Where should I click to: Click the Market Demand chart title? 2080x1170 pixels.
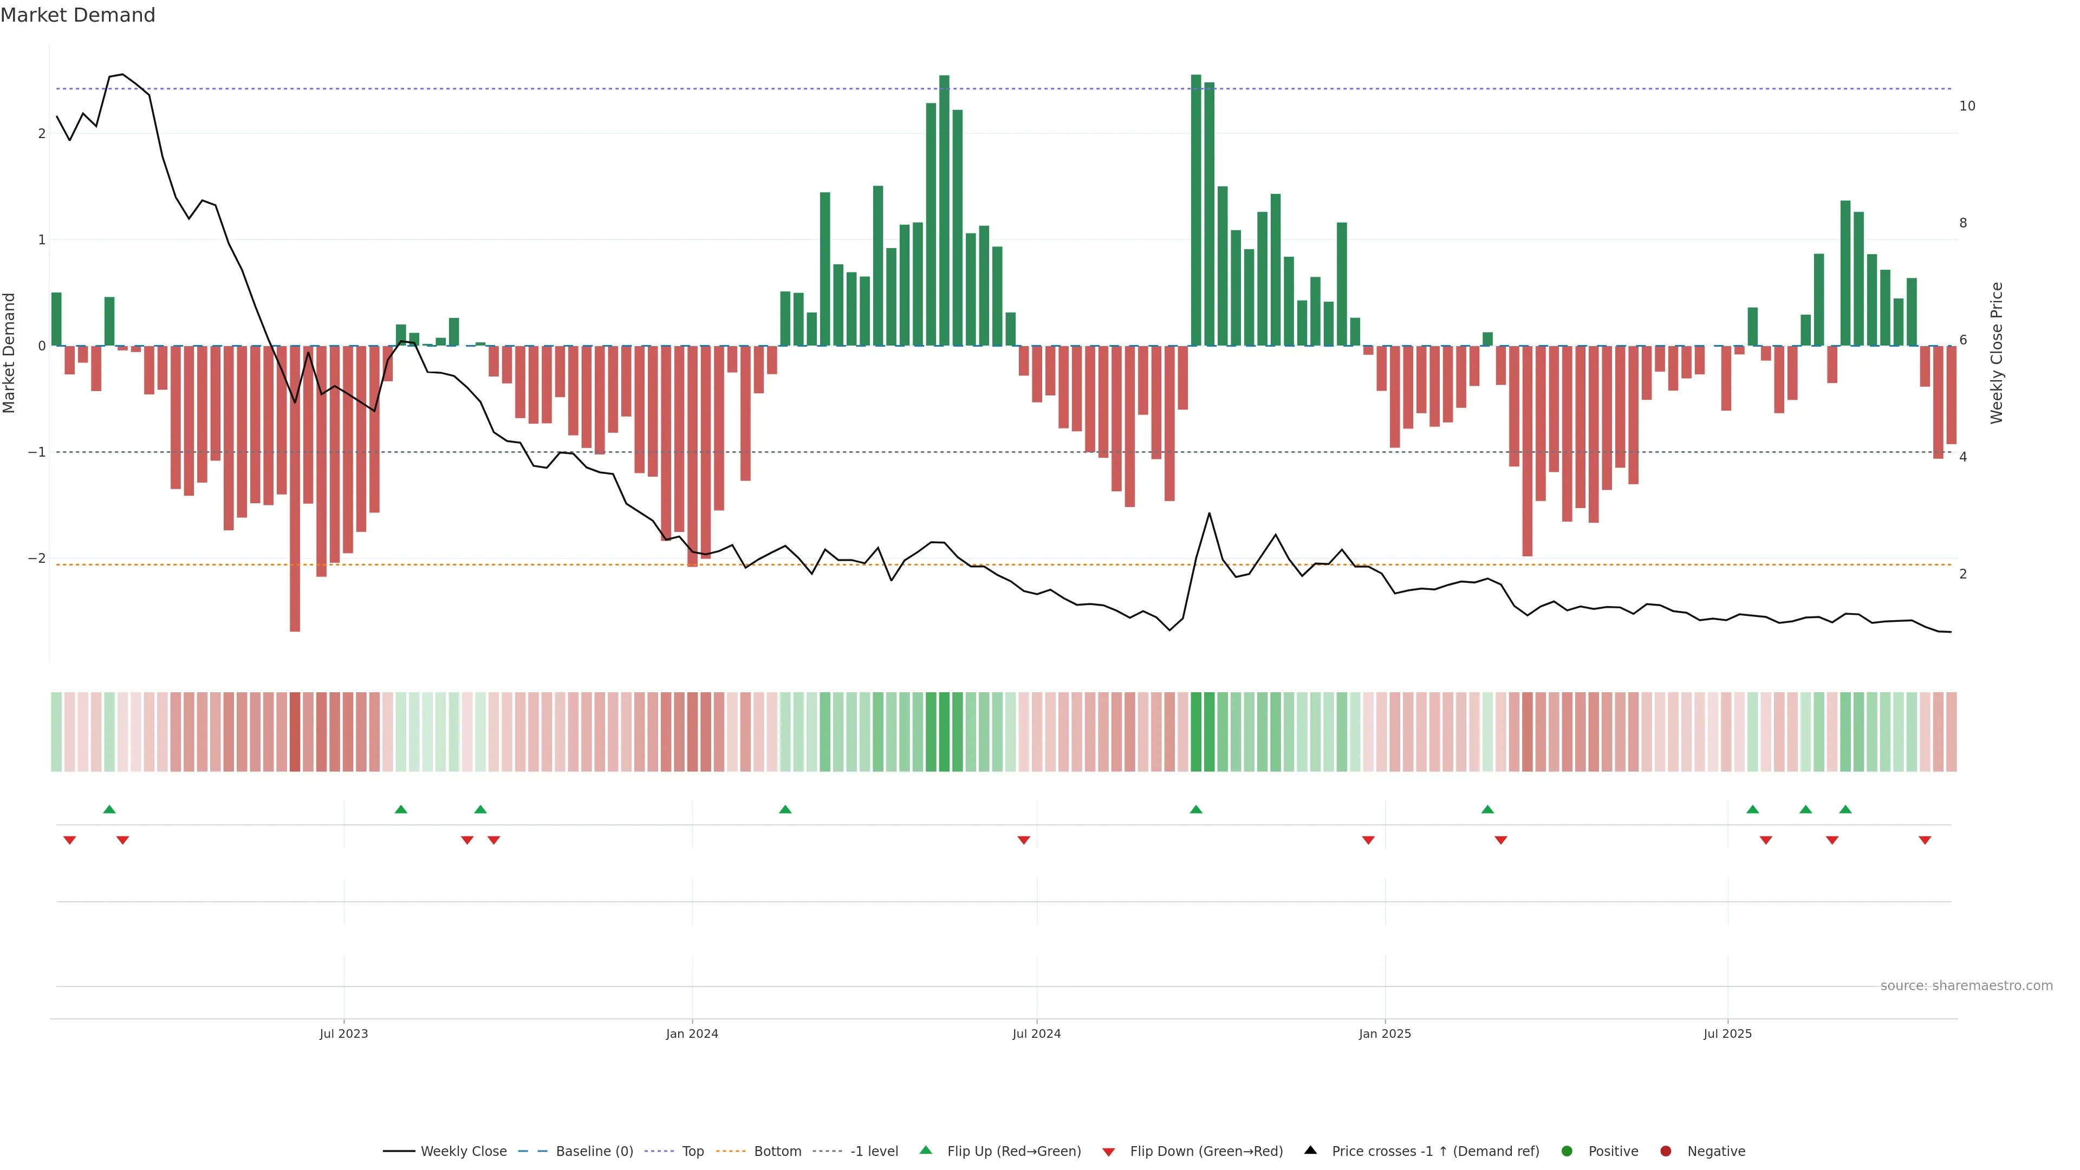77,15
